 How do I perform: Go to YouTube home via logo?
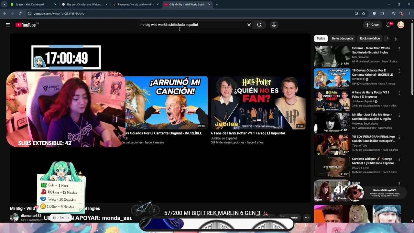click(x=26, y=25)
